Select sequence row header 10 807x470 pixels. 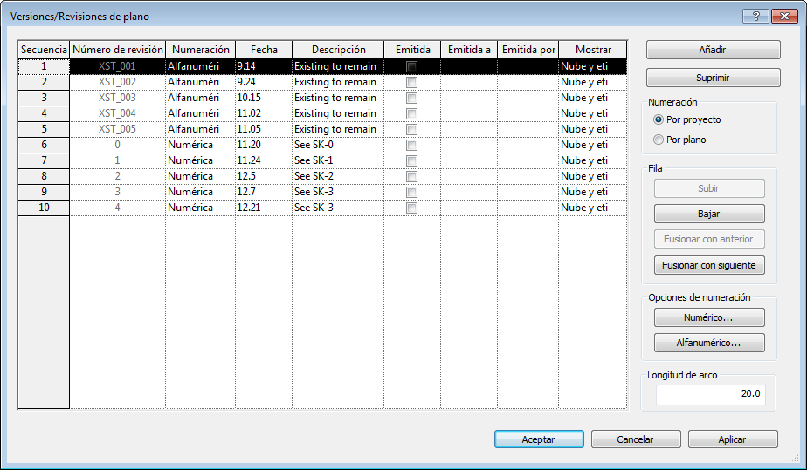pyautogui.click(x=44, y=208)
